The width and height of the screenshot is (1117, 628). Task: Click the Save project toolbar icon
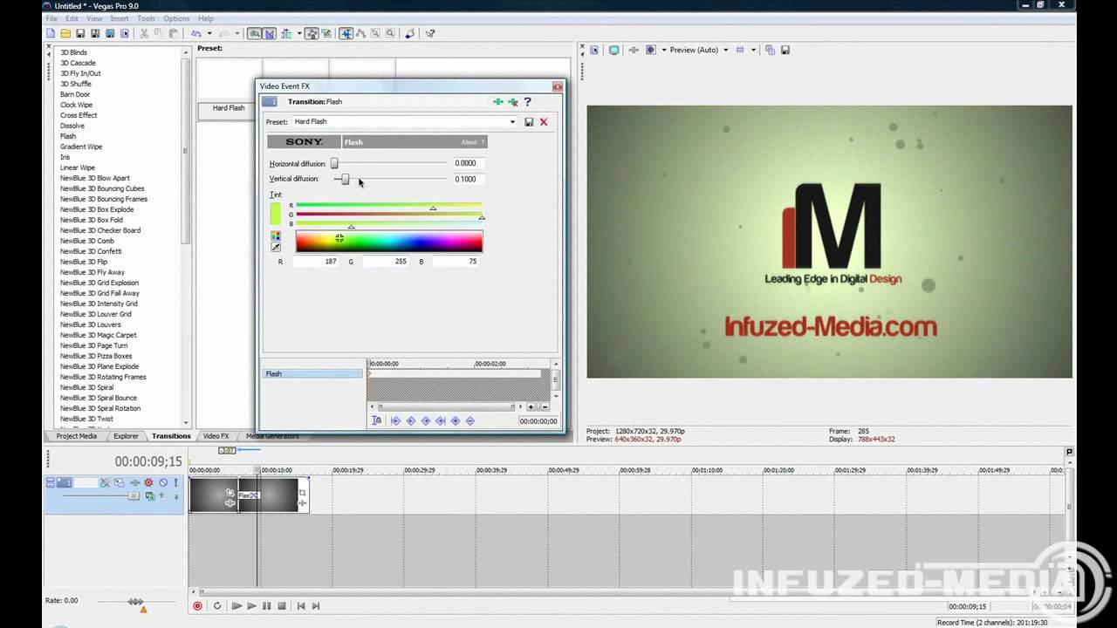coord(80,34)
